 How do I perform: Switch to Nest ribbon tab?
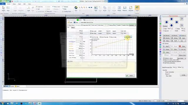(19, 4)
